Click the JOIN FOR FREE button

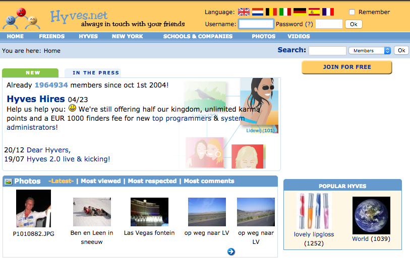(347, 67)
